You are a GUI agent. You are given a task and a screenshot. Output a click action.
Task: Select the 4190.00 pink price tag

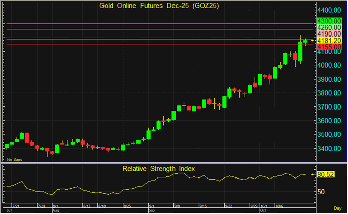[x=328, y=34]
